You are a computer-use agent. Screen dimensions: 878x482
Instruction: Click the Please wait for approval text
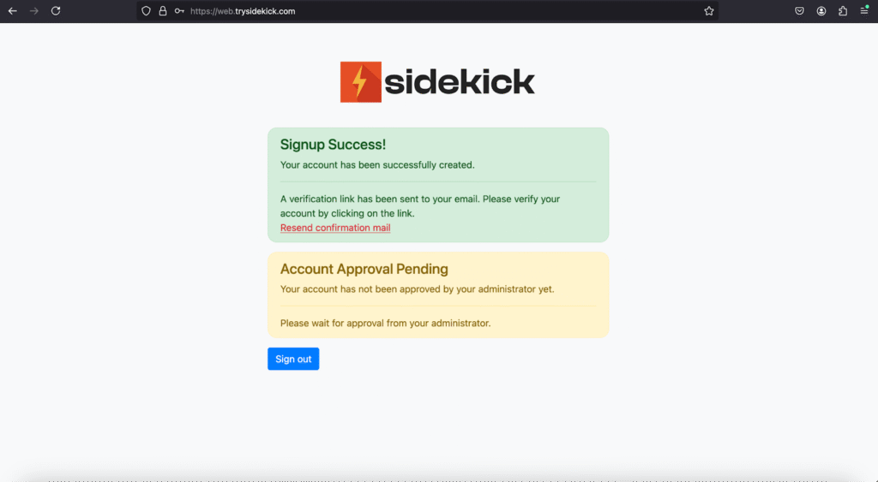point(385,324)
